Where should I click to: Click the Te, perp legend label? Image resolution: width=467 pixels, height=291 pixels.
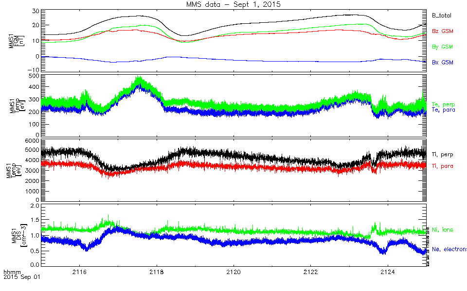(443, 104)
